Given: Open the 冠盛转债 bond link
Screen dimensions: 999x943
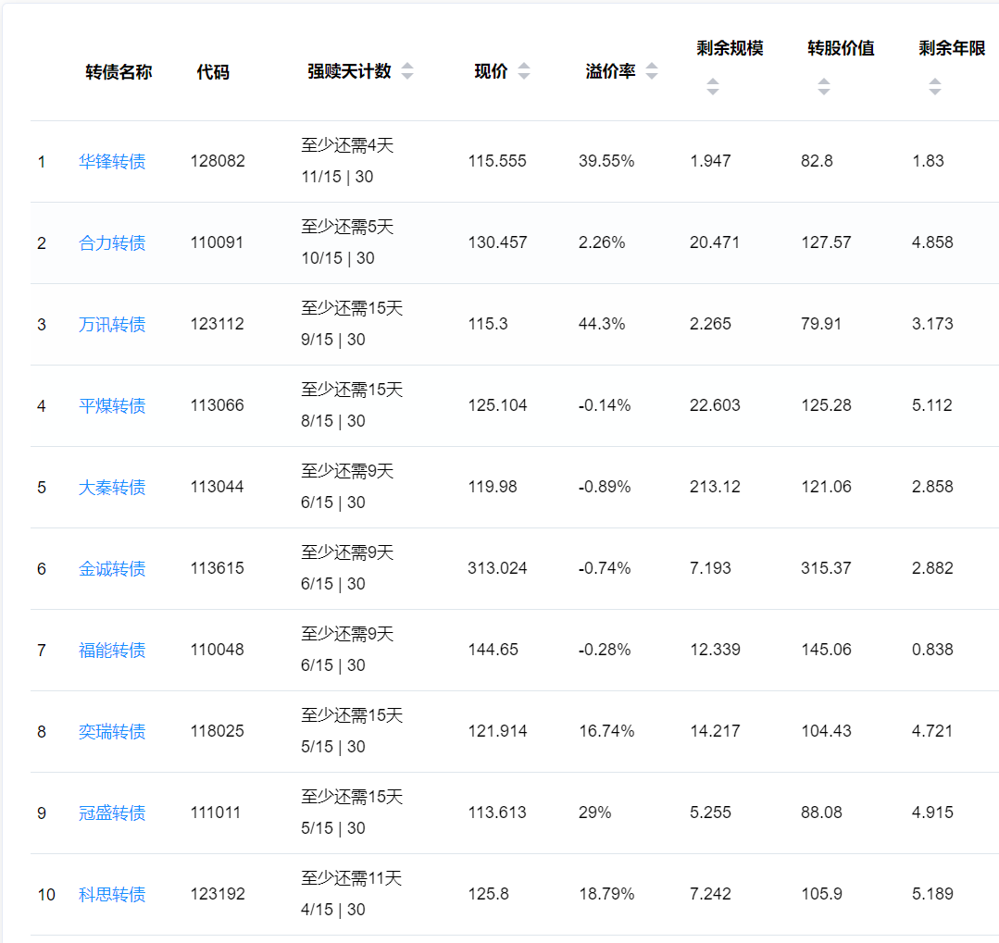Looking at the screenshot, I should tap(112, 813).
